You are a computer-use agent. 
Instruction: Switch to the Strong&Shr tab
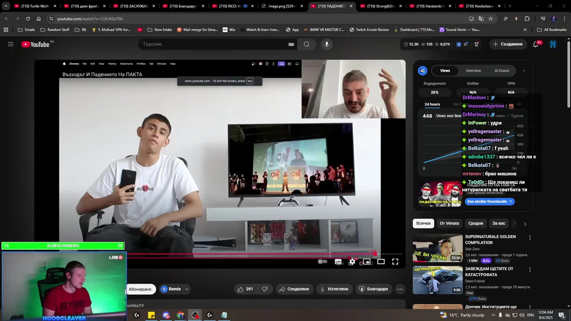[x=380, y=6]
